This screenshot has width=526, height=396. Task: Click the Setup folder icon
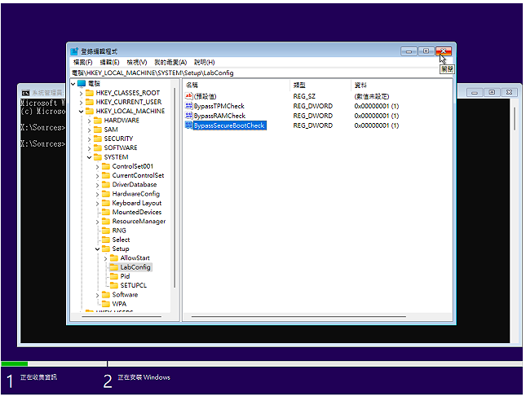[106, 249]
